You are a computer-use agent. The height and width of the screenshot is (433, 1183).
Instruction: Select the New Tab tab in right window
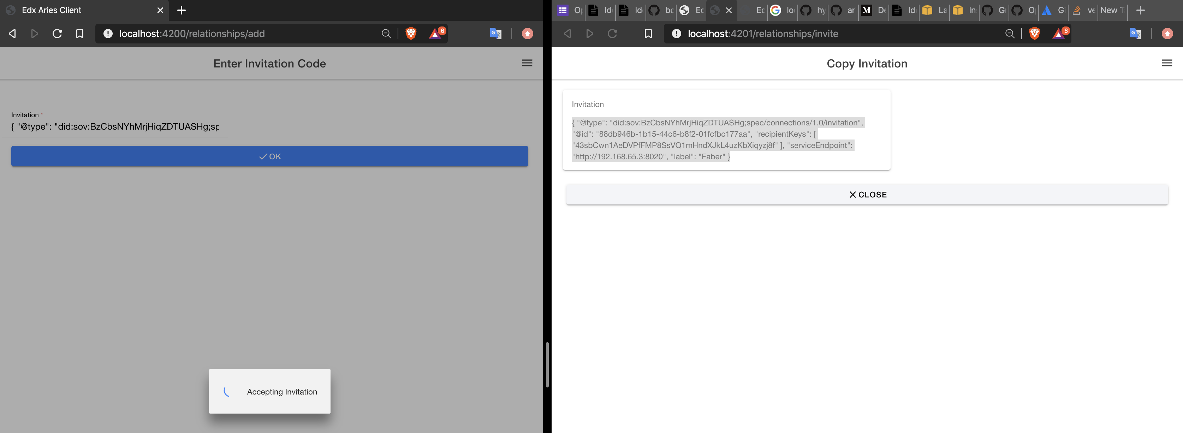click(1112, 10)
